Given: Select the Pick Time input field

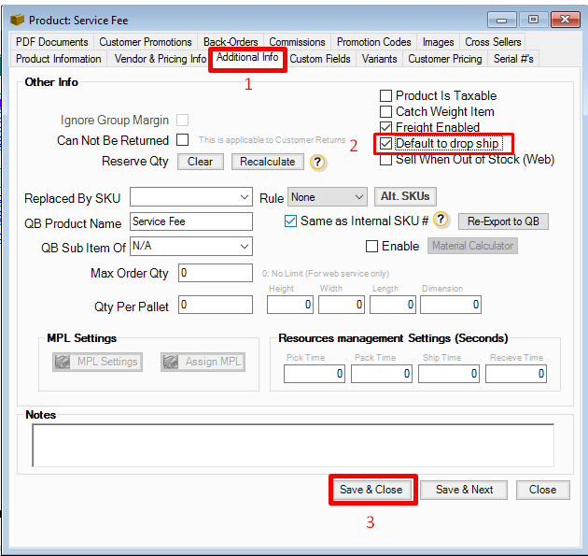Looking at the screenshot, I should [x=314, y=374].
